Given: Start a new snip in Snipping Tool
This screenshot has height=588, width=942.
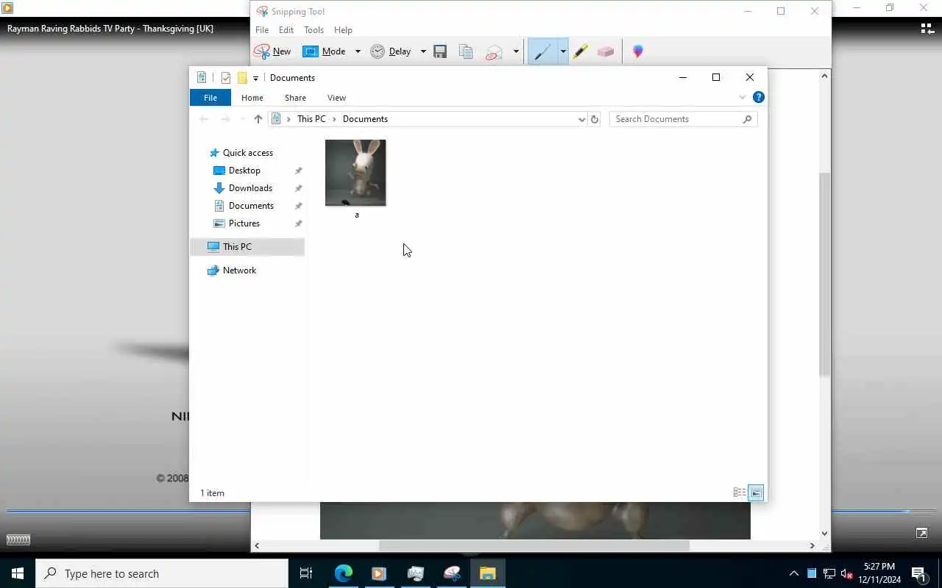Looking at the screenshot, I should (272, 51).
